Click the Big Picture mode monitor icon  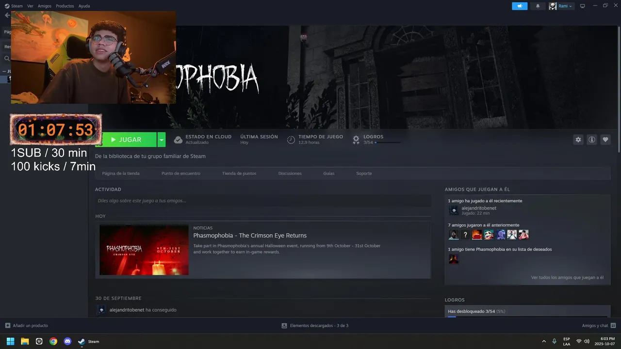(583, 6)
